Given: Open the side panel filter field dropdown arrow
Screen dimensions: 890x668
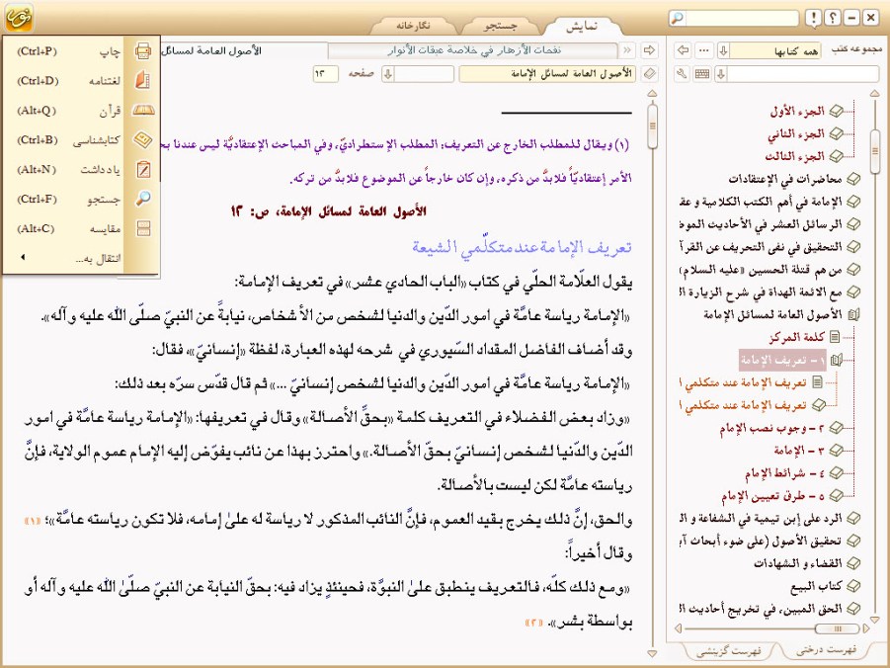Looking at the screenshot, I should (721, 74).
